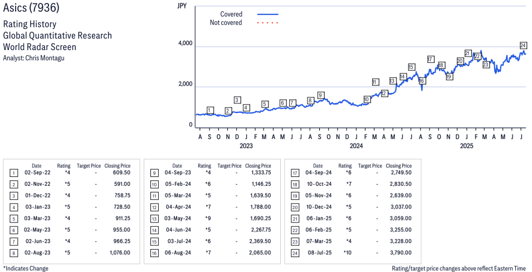Click the 4,000 y-axis label
532x272 pixels.
click(184, 43)
